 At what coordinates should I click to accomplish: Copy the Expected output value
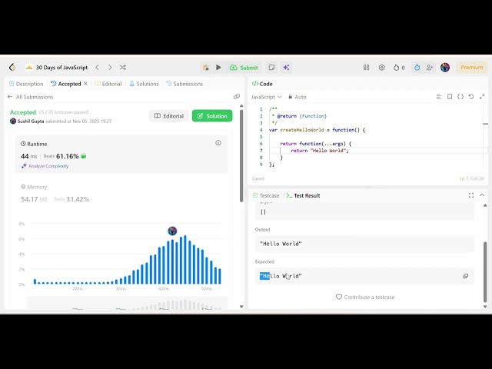[466, 276]
